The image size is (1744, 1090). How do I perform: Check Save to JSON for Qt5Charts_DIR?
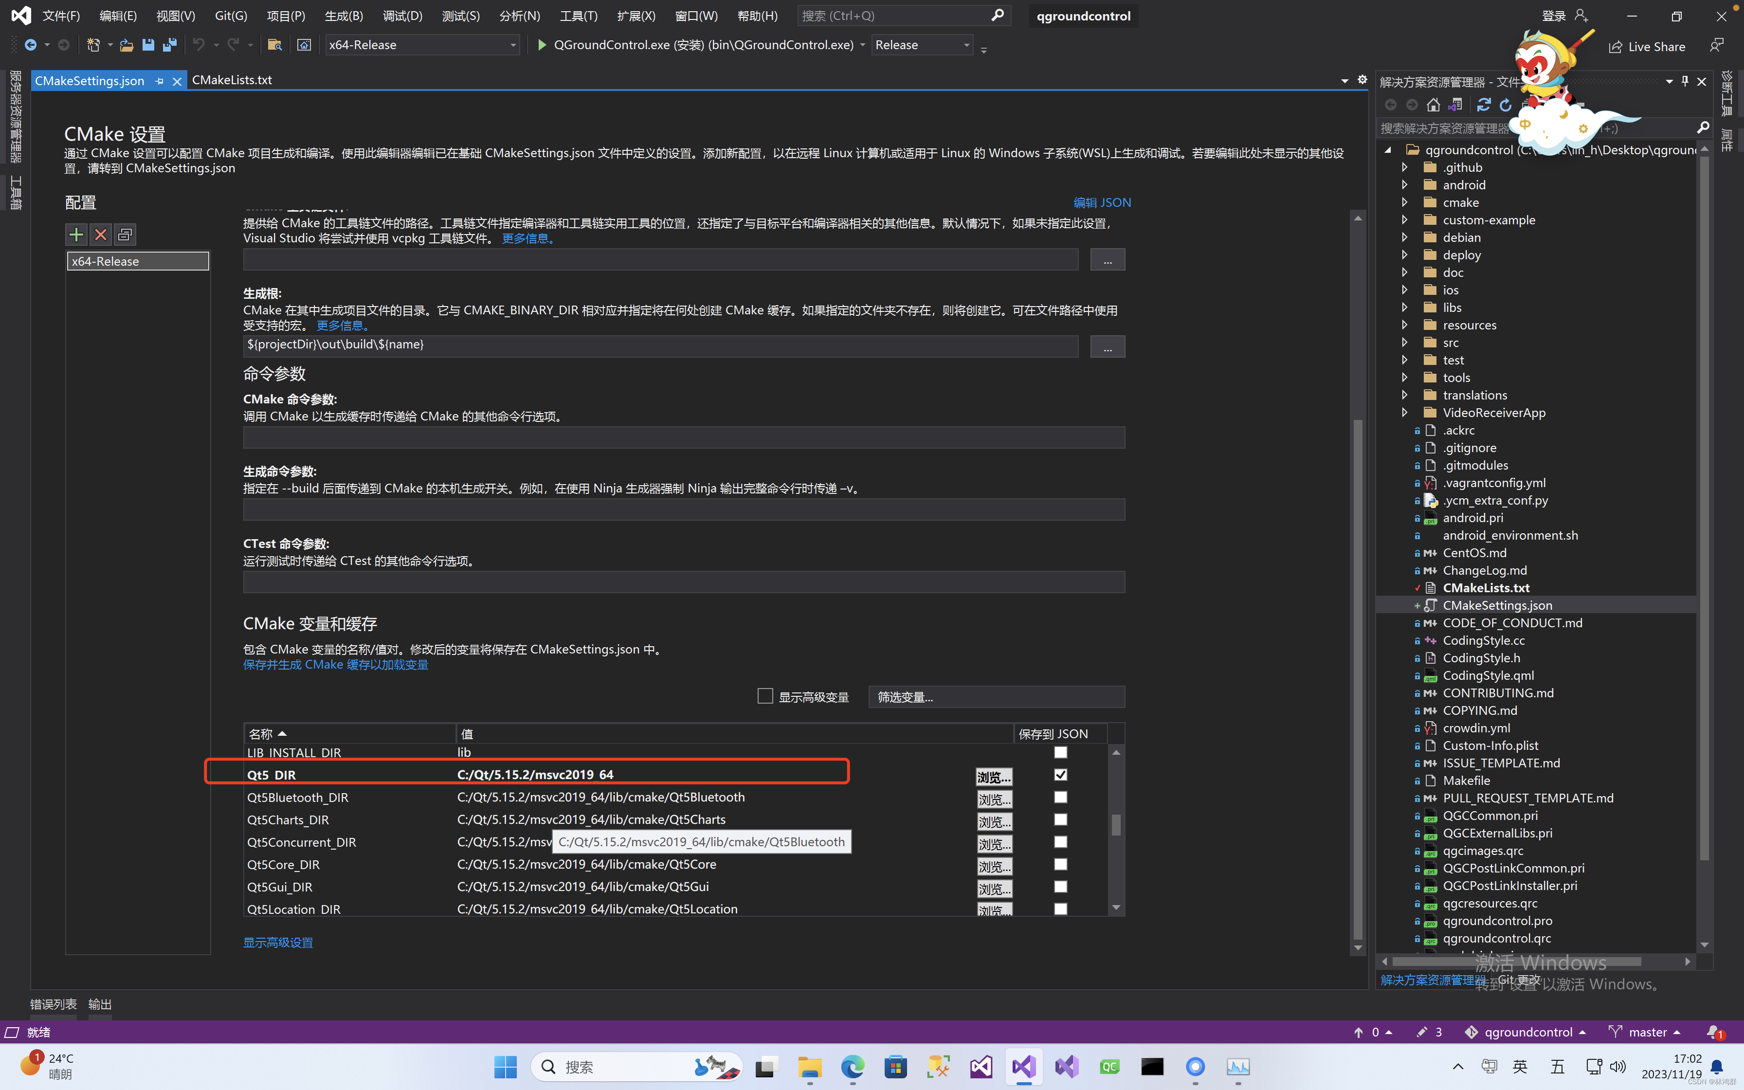click(x=1060, y=819)
